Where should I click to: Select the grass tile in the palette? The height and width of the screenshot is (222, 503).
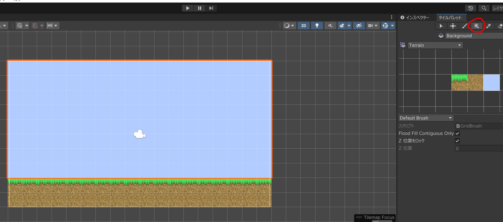[x=459, y=83]
